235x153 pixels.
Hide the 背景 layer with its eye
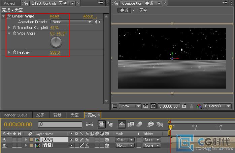coord(4,145)
